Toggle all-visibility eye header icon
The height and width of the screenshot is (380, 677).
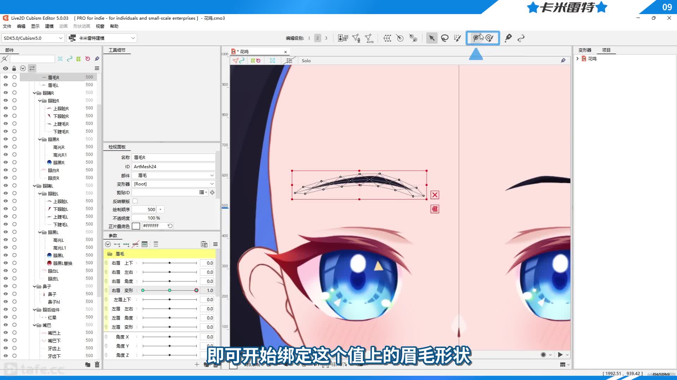6,68
